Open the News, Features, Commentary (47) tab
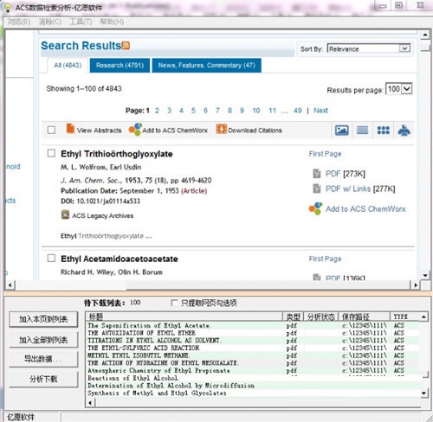433x422 pixels. point(207,66)
